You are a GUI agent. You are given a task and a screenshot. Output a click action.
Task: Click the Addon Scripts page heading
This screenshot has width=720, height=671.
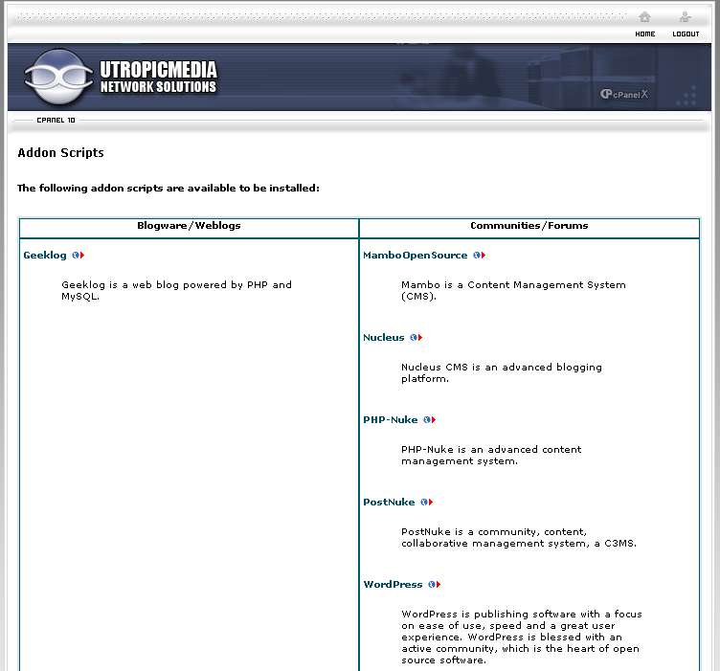[x=60, y=153]
